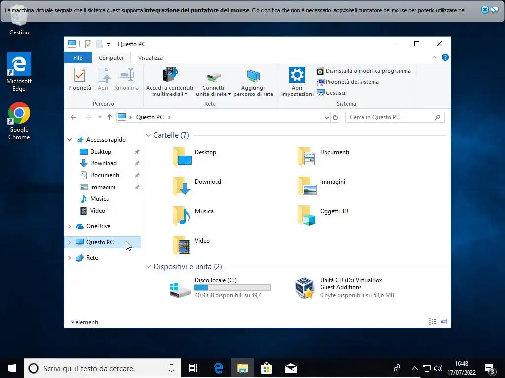Select Documenti in the navigation pane

tap(105, 175)
